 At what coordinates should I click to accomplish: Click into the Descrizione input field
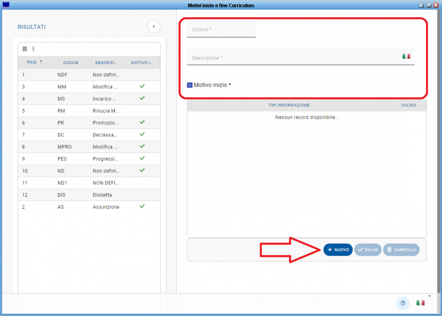point(293,57)
